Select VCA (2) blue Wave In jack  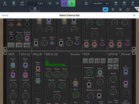click(25, 65)
